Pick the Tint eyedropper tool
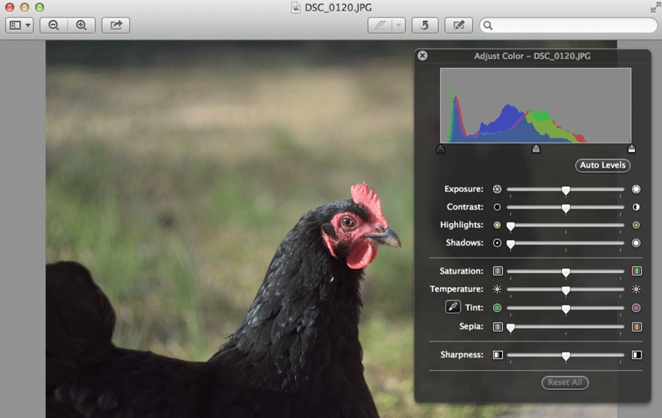The width and height of the screenshot is (662, 418). (x=452, y=307)
